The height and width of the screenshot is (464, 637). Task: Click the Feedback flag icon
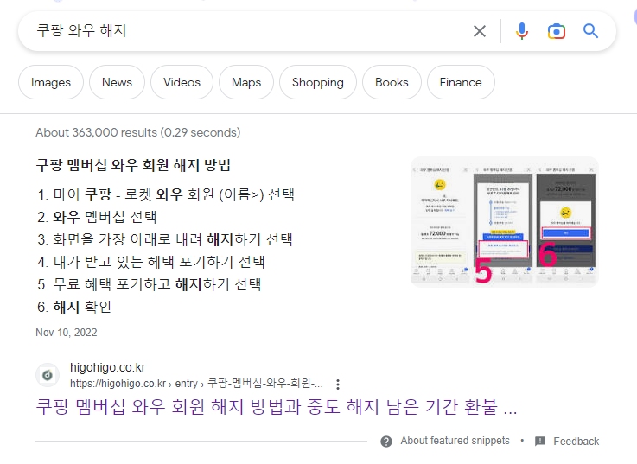tap(540, 442)
